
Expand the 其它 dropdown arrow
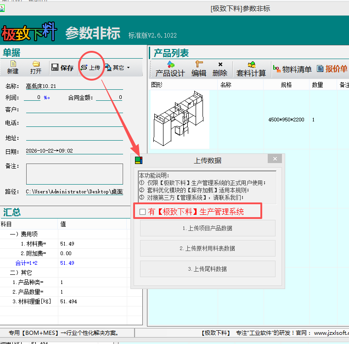tap(129, 67)
